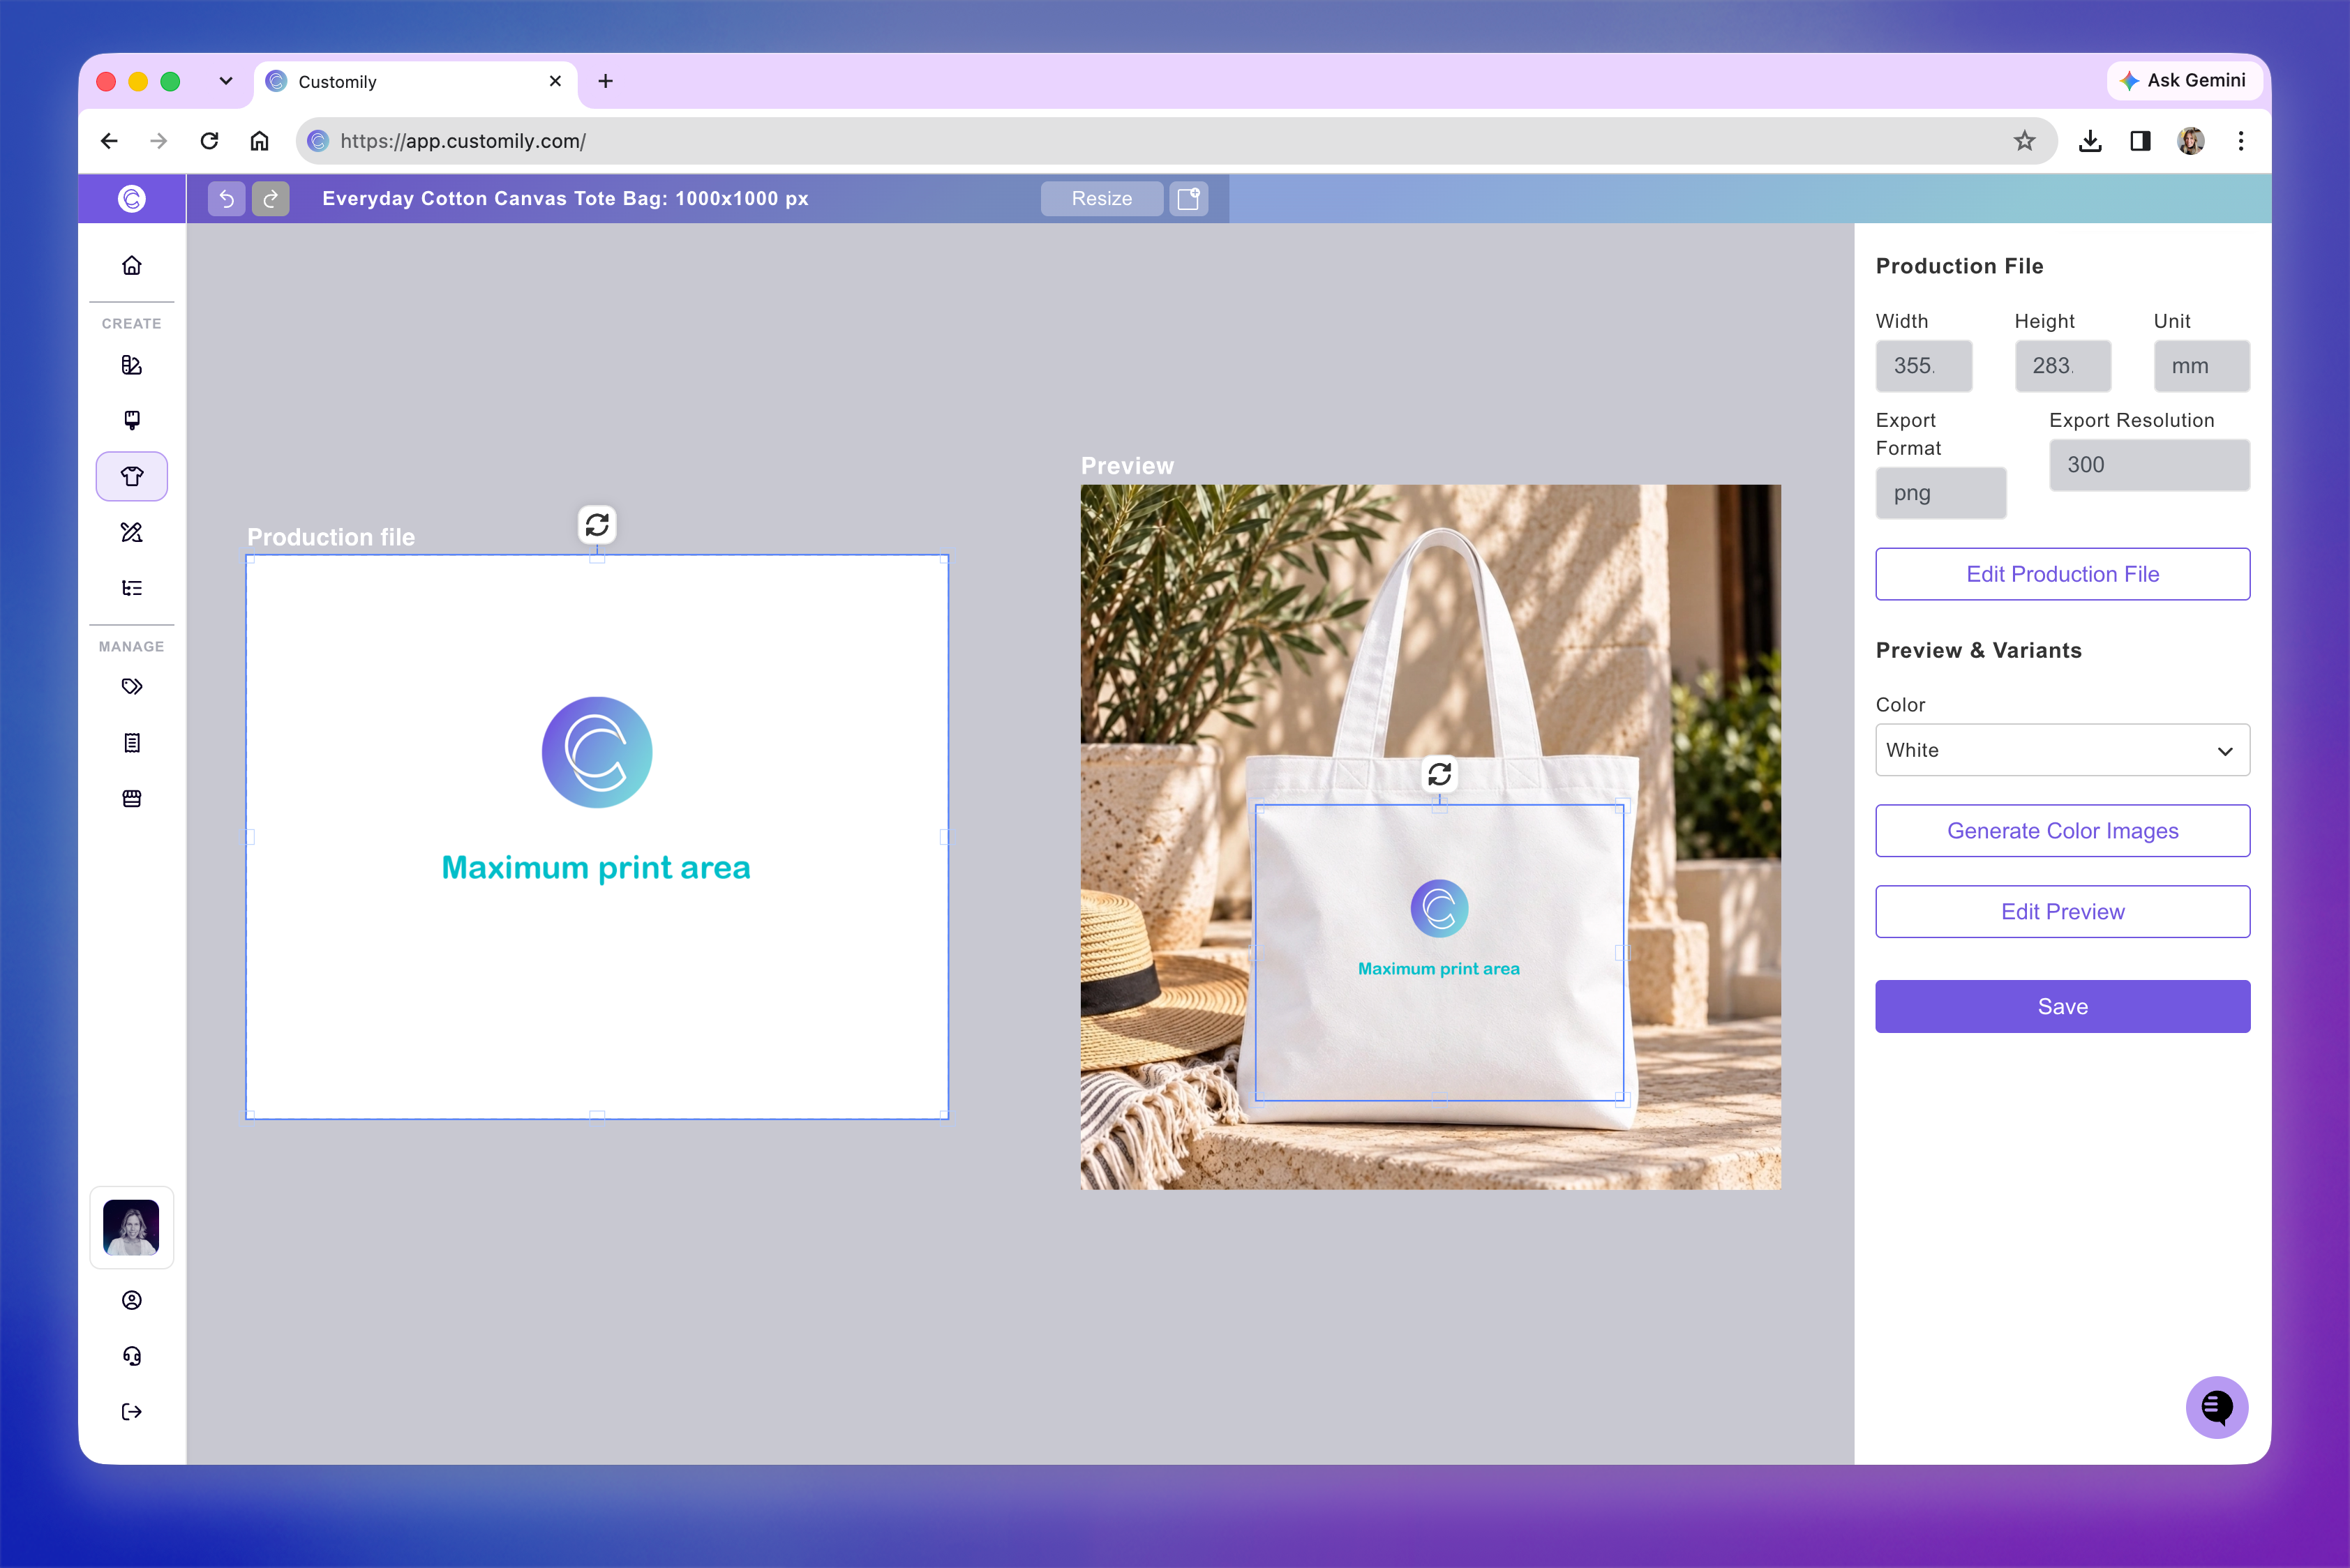Viewport: 2350px width, 1568px height.
Task: Bookmark this page with star icon
Action: [2024, 141]
